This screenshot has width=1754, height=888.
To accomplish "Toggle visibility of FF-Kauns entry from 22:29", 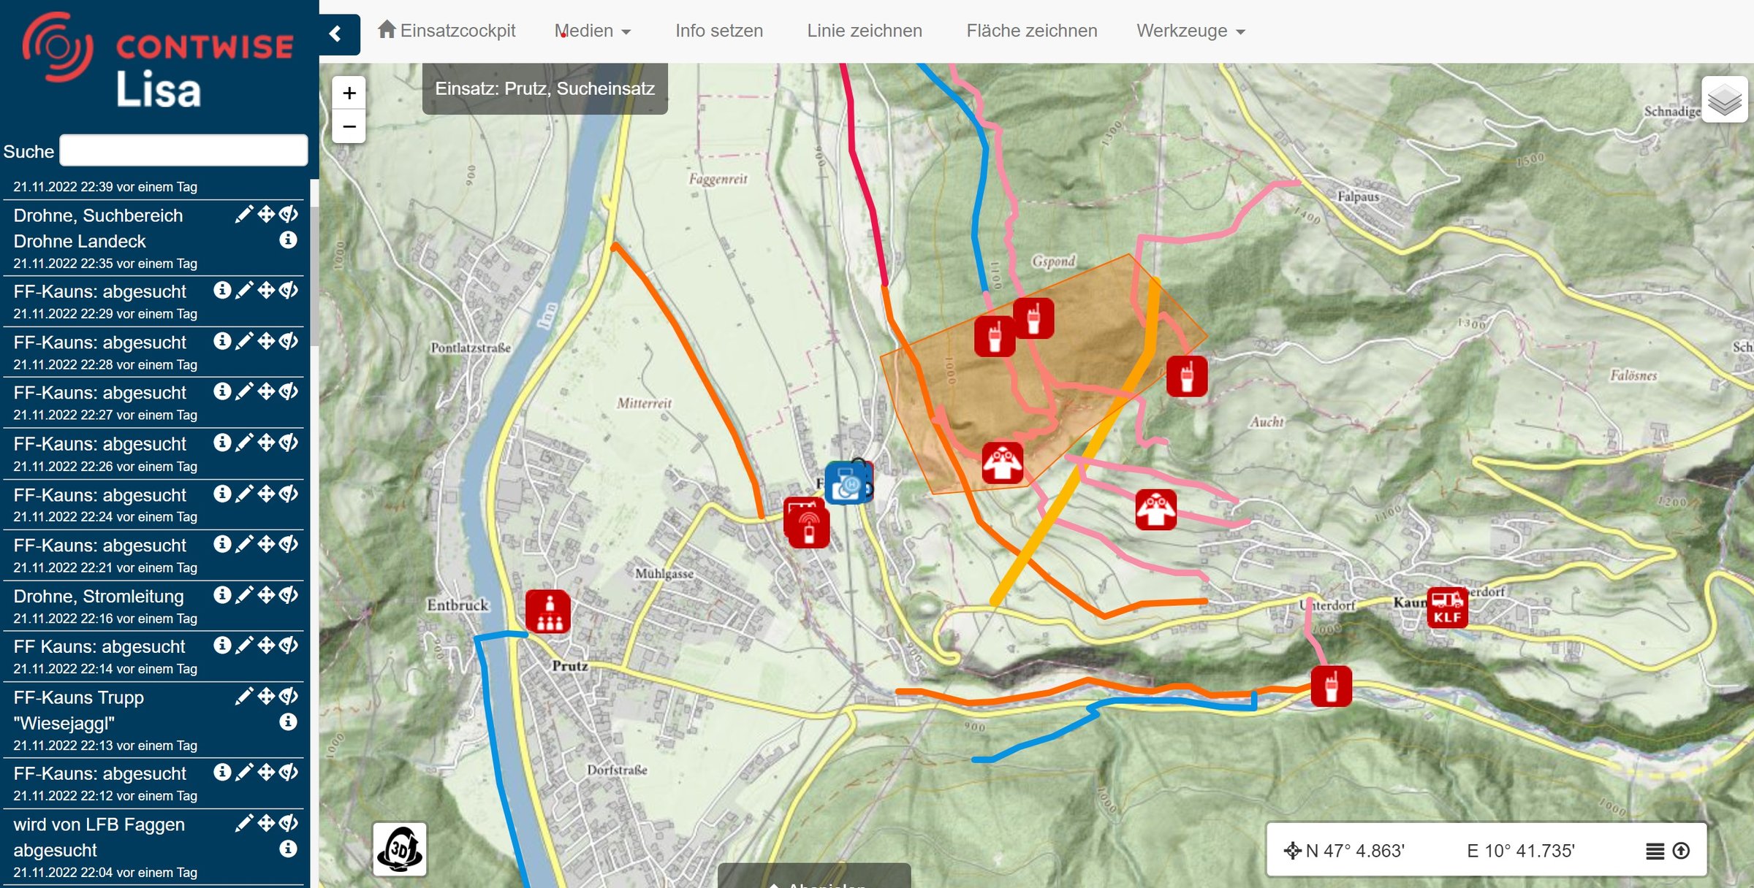I will pos(289,290).
